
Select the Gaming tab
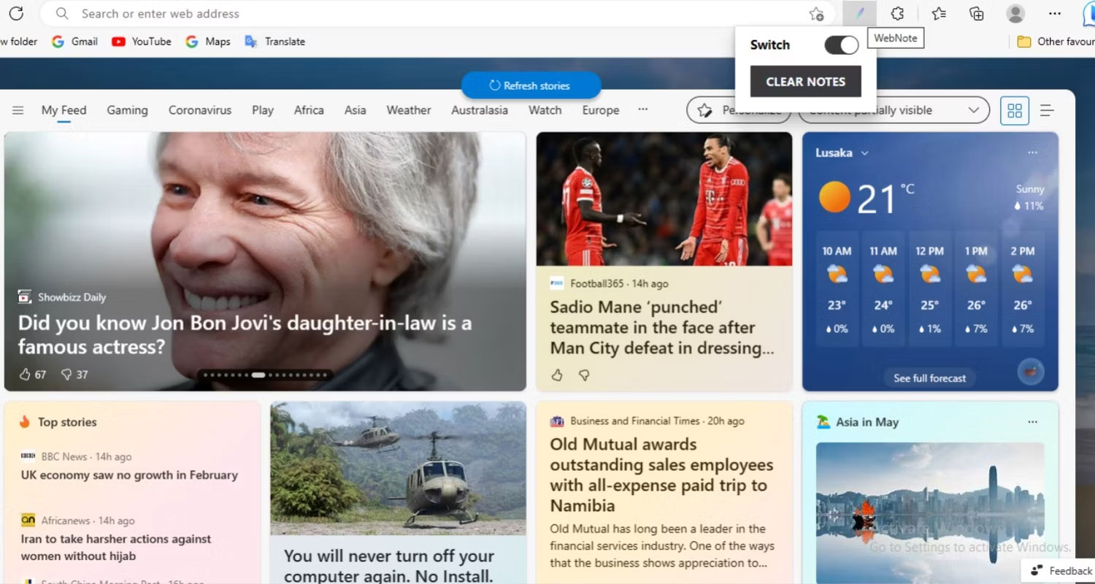(x=127, y=110)
